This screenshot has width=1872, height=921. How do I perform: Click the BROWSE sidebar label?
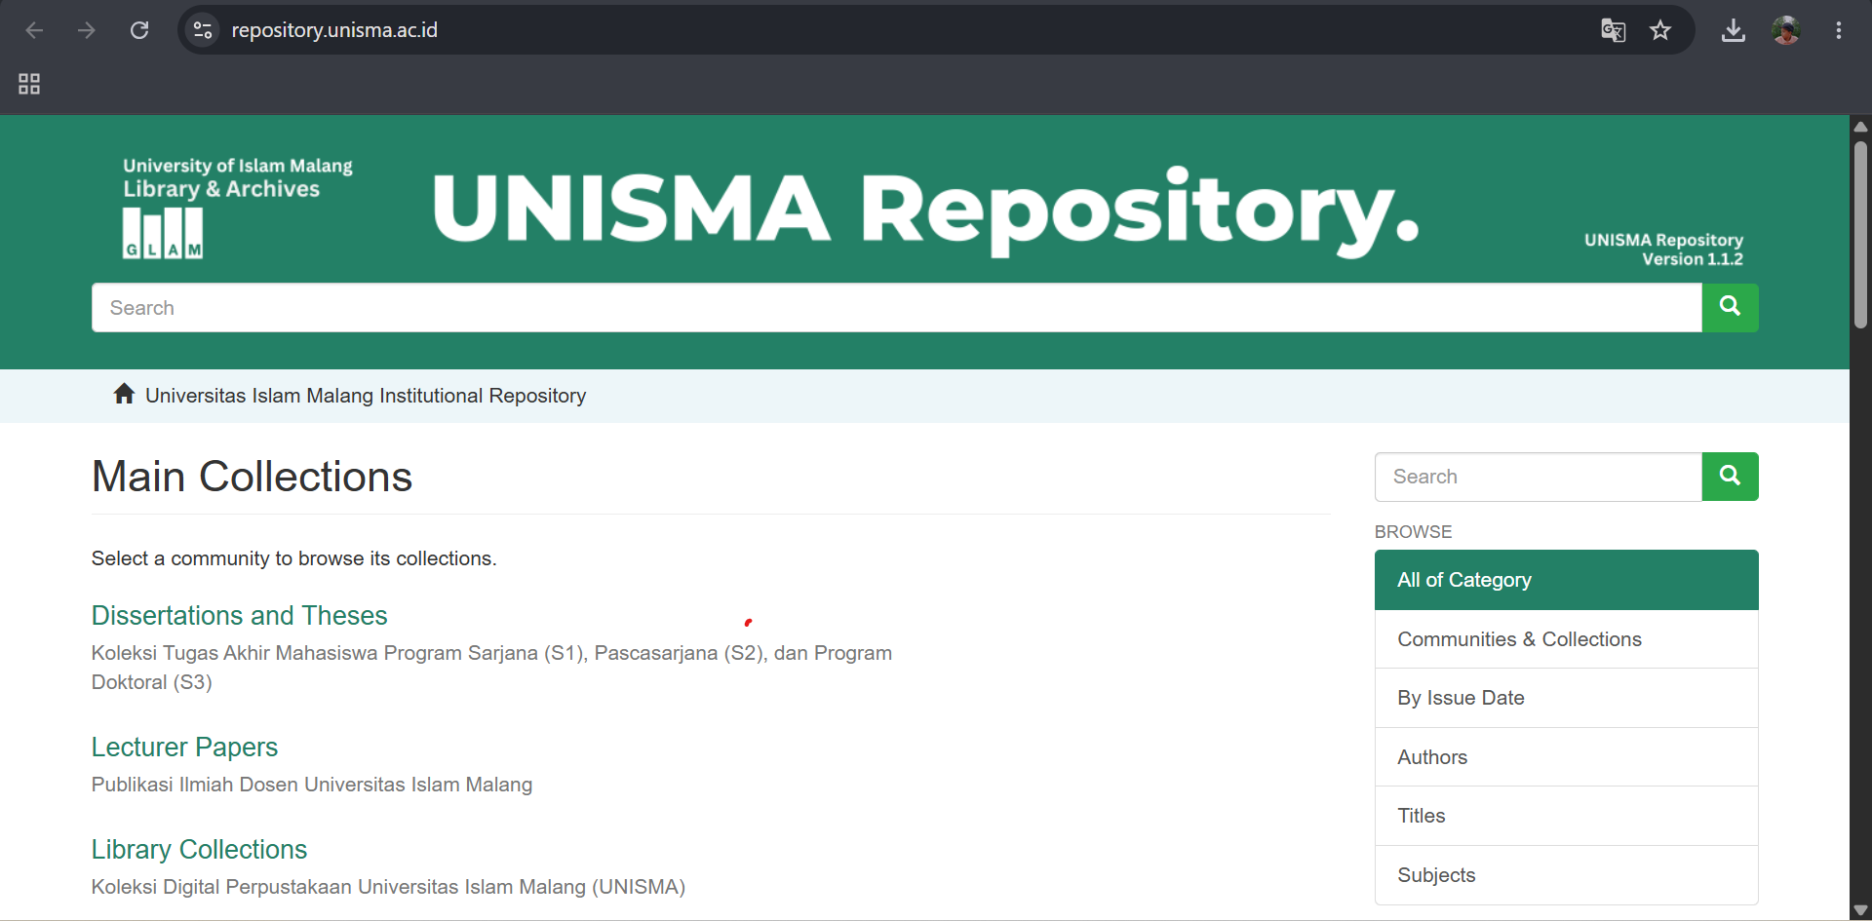coord(1413,532)
